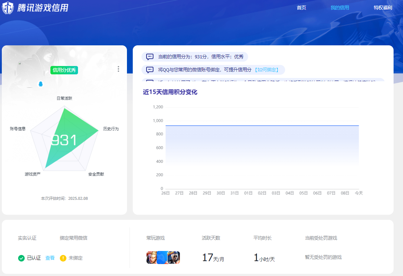The height and width of the screenshot is (276, 403).
Task: Click the 活跃天数 label
Action: [211, 238]
